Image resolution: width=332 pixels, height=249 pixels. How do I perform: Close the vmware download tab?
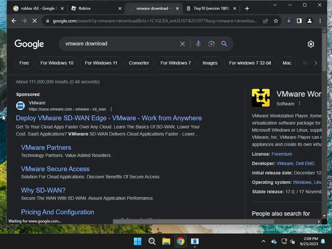click(177, 8)
